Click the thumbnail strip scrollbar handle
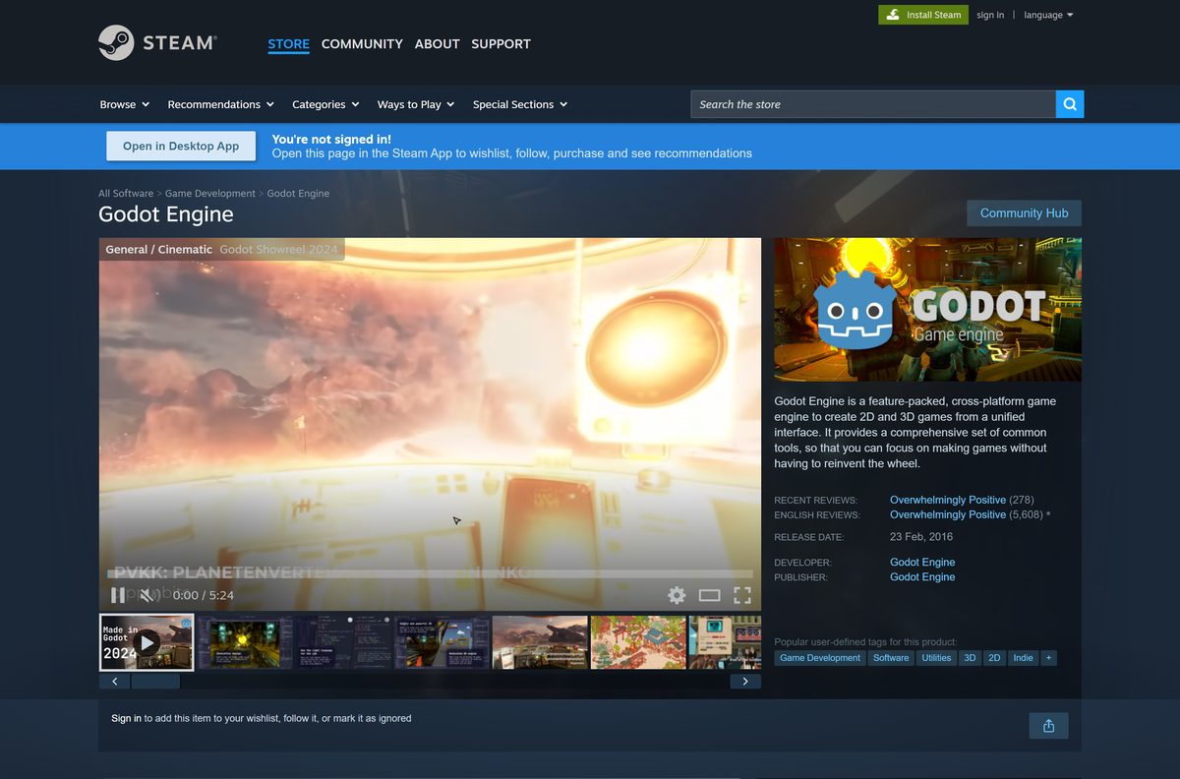The image size is (1180, 779). [x=155, y=681]
